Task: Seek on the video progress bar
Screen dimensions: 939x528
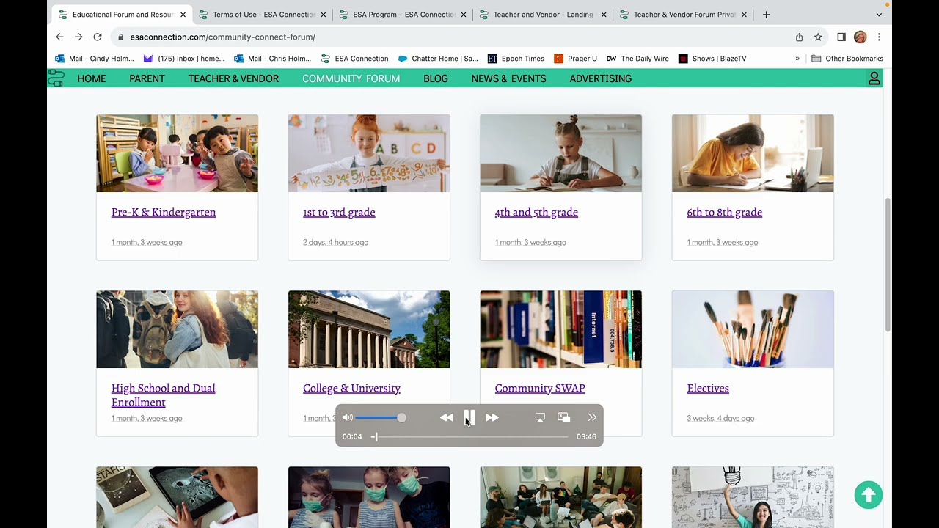Action: click(469, 436)
